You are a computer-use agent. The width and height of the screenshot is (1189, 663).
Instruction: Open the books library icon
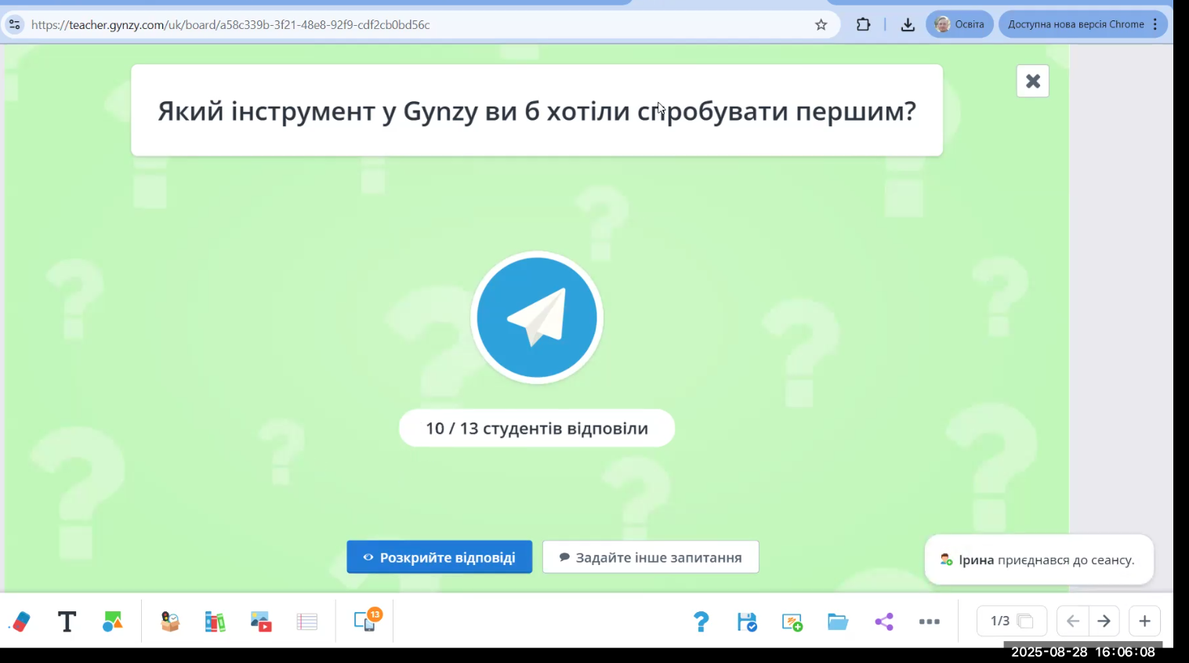click(x=215, y=621)
